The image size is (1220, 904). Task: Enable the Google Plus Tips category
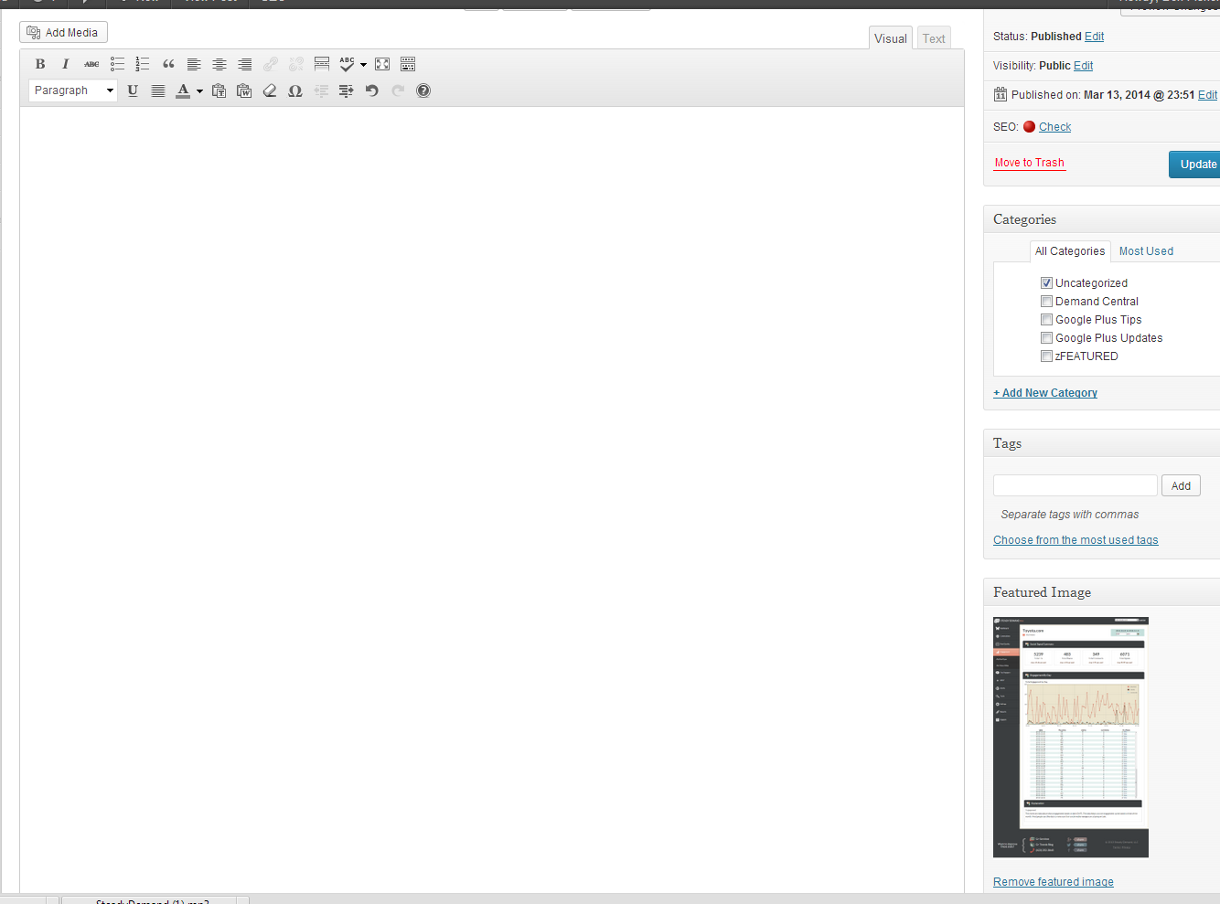coord(1046,320)
